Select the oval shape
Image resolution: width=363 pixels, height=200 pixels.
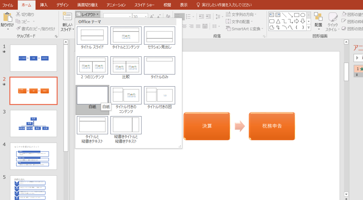(303, 15)
